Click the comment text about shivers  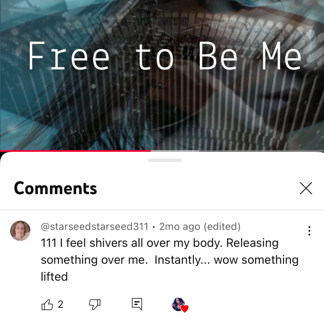pyautogui.click(x=169, y=259)
